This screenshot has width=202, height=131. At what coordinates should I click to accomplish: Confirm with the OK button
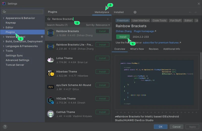pyautogui.click(x=161, y=127)
